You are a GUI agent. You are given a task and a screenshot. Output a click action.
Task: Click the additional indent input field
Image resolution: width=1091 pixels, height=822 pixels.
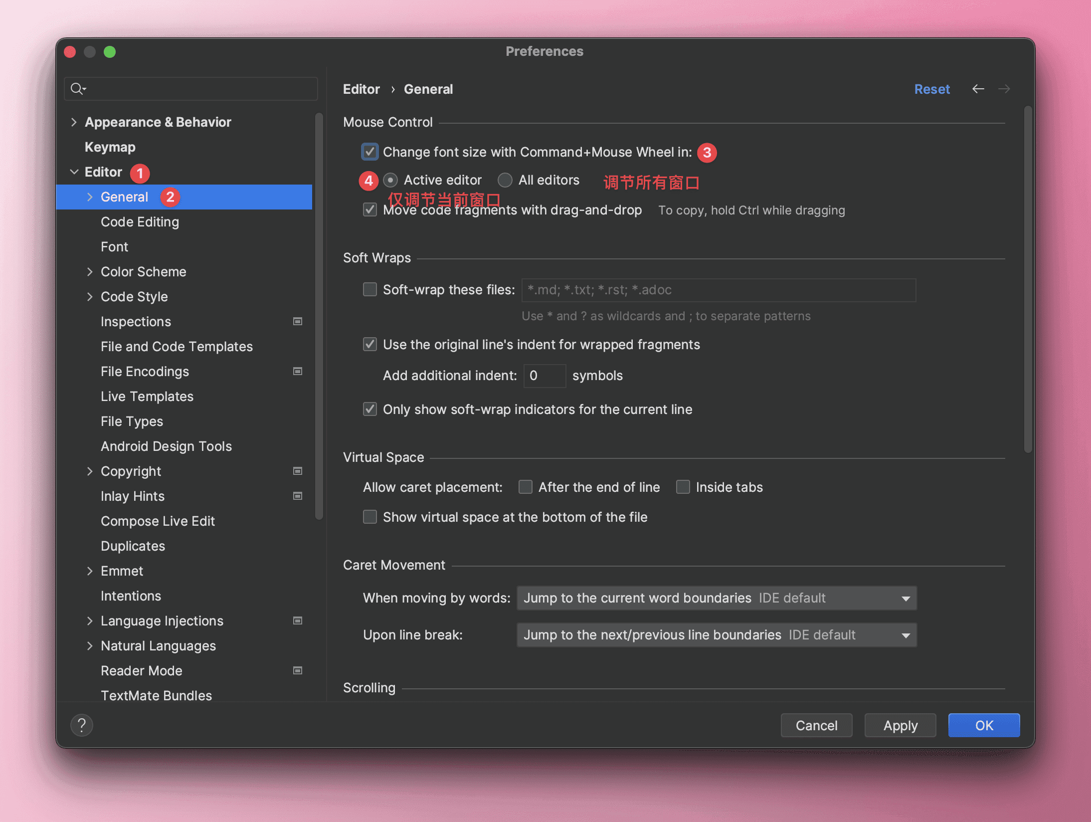click(x=545, y=376)
